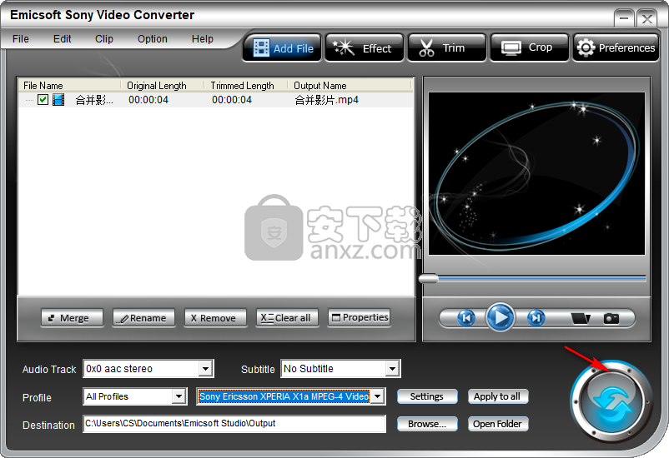Click the Output Name column header
The width and height of the screenshot is (669, 458).
[350, 85]
